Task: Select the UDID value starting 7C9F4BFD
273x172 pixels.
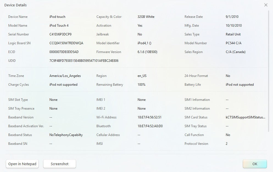Action: tap(84, 61)
